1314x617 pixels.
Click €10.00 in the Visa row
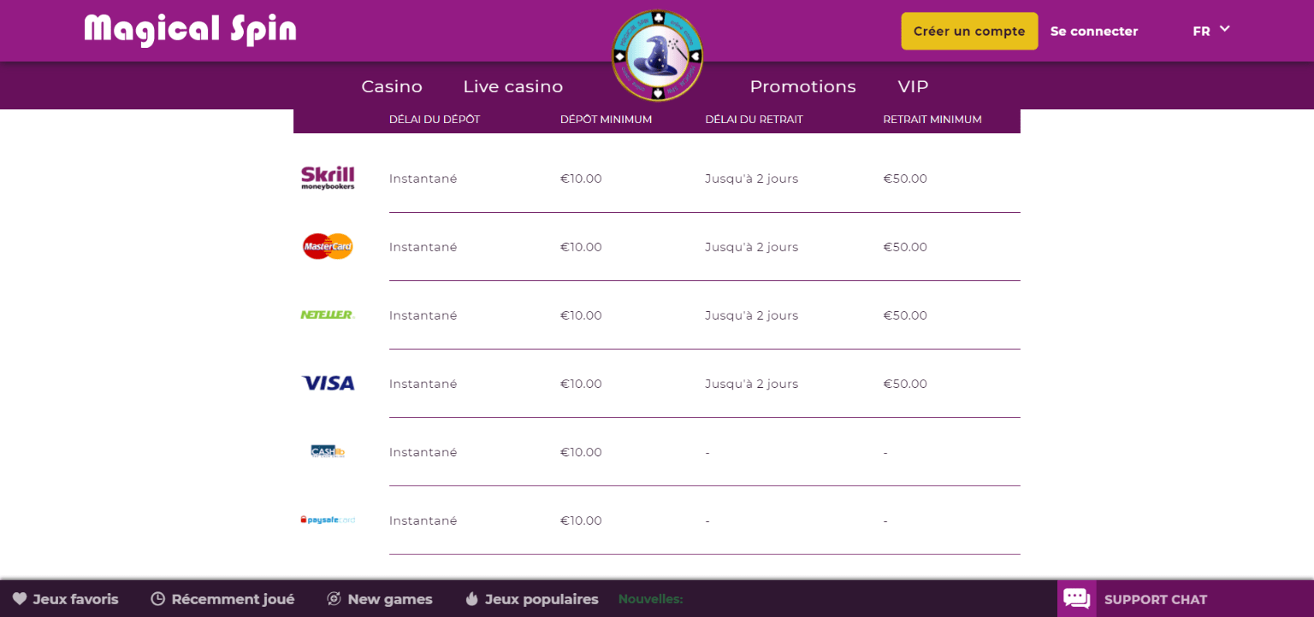click(x=581, y=384)
